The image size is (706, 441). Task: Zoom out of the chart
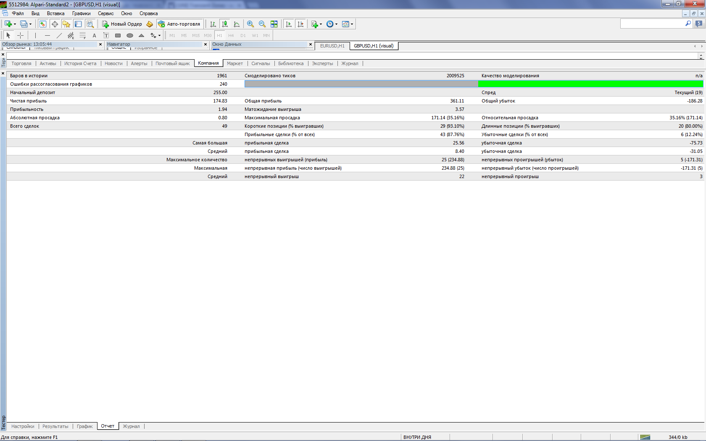262,24
